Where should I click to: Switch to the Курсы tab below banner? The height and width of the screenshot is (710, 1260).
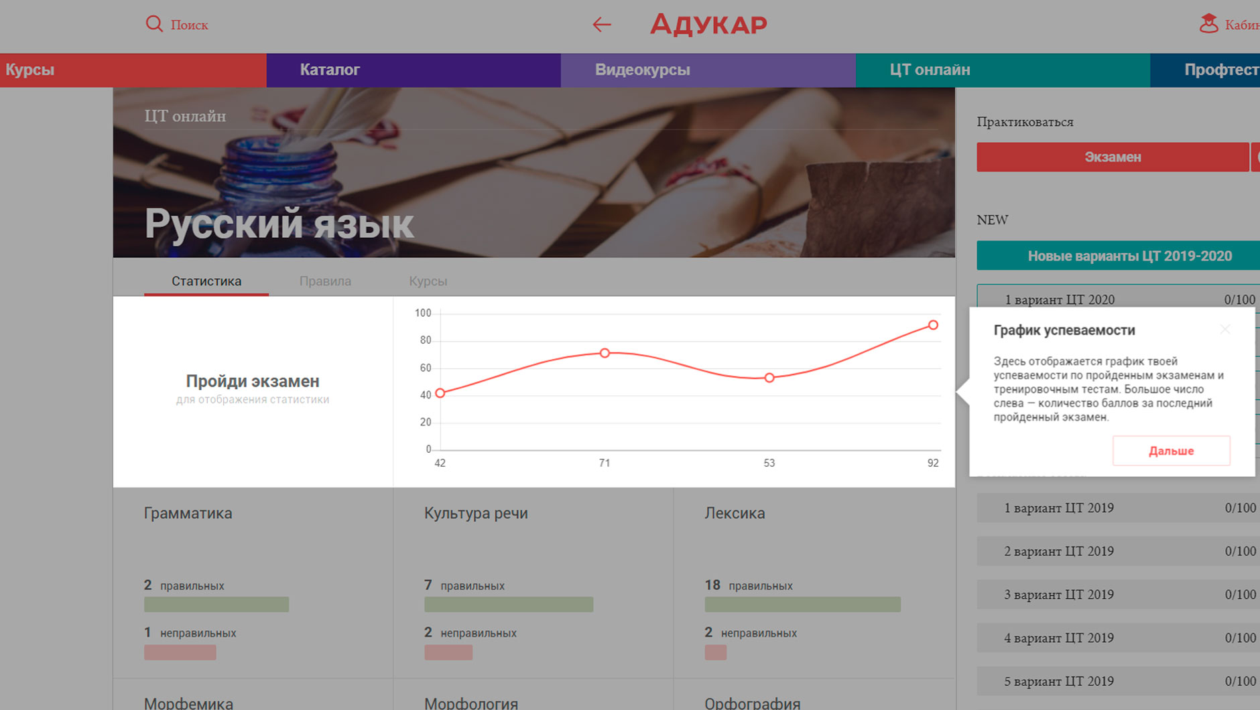(428, 281)
